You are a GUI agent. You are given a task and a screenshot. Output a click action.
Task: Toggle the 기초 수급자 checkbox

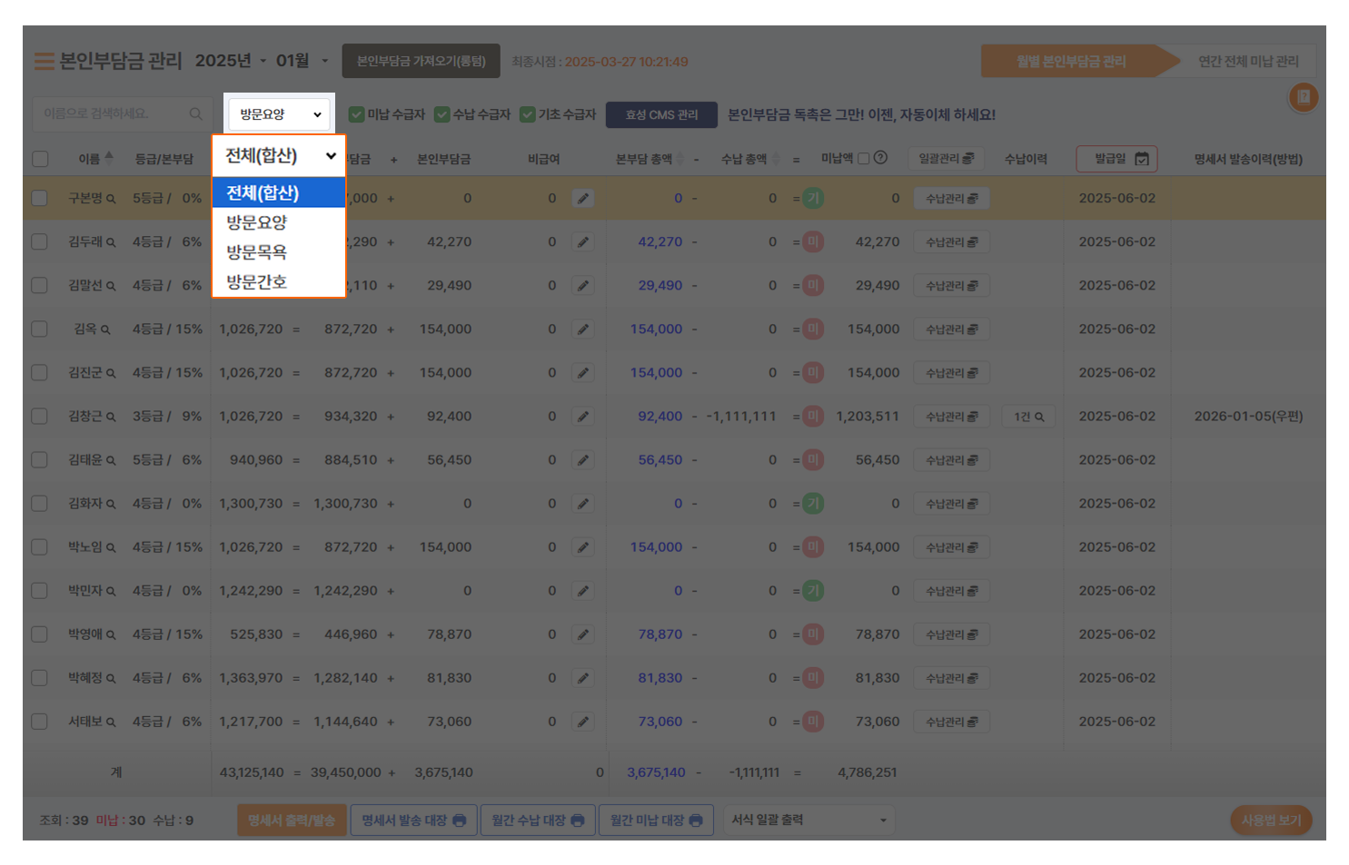528,114
